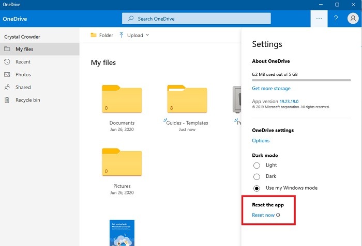Click the Recent clock icon
362x246 pixels.
point(7,61)
